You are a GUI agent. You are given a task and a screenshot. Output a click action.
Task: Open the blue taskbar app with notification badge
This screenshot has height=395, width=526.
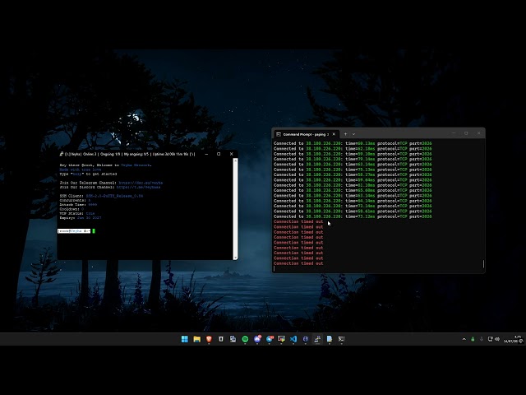pos(270,339)
